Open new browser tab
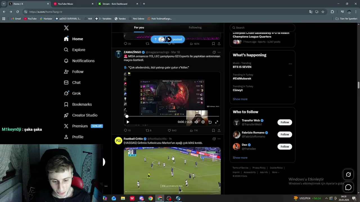The image size is (360, 202). coord(144,4)
